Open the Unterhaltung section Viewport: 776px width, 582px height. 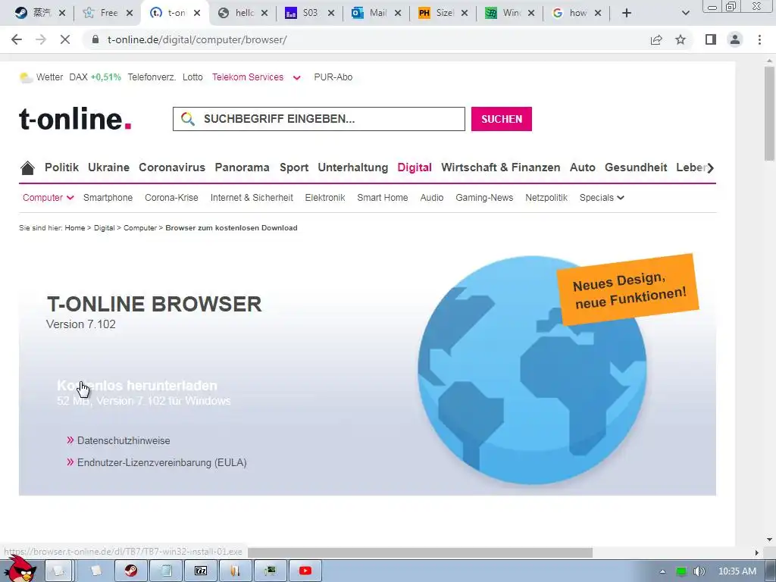point(353,167)
